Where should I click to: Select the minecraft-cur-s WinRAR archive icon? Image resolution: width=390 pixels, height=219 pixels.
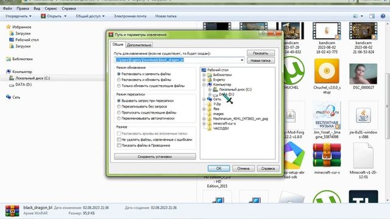tap(327, 155)
